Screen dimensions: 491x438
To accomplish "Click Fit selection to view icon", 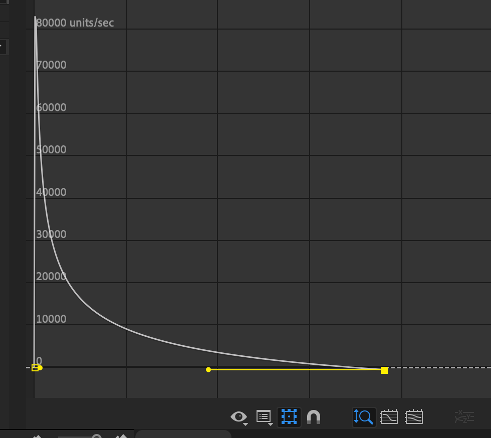I will (x=389, y=416).
